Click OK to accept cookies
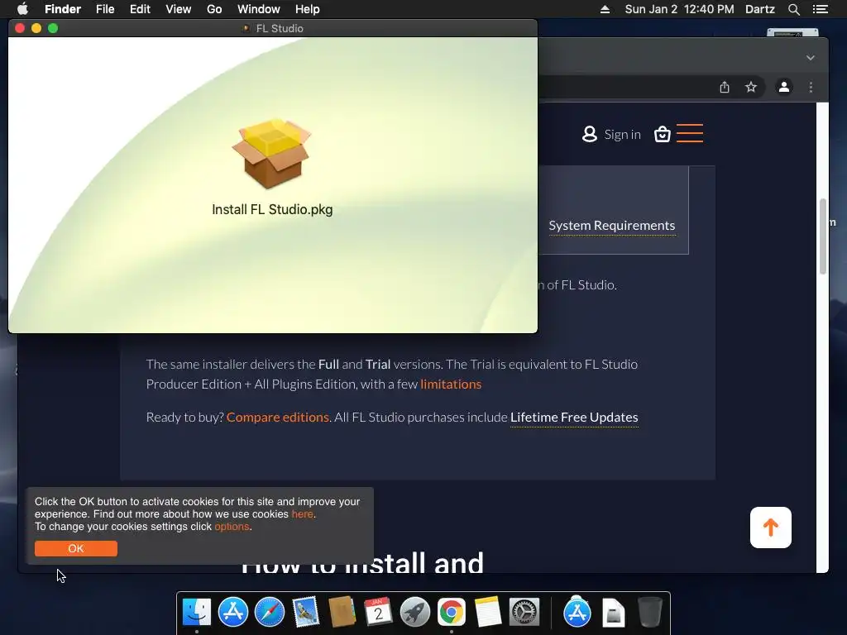 coord(75,549)
